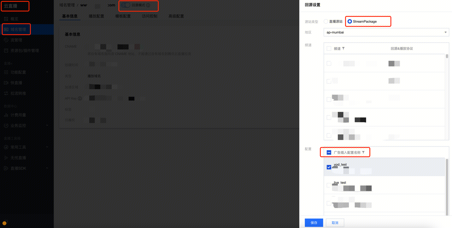452x228 pixels.
Task: Click the 配置 list vertical scrollbar
Action: tap(447, 187)
